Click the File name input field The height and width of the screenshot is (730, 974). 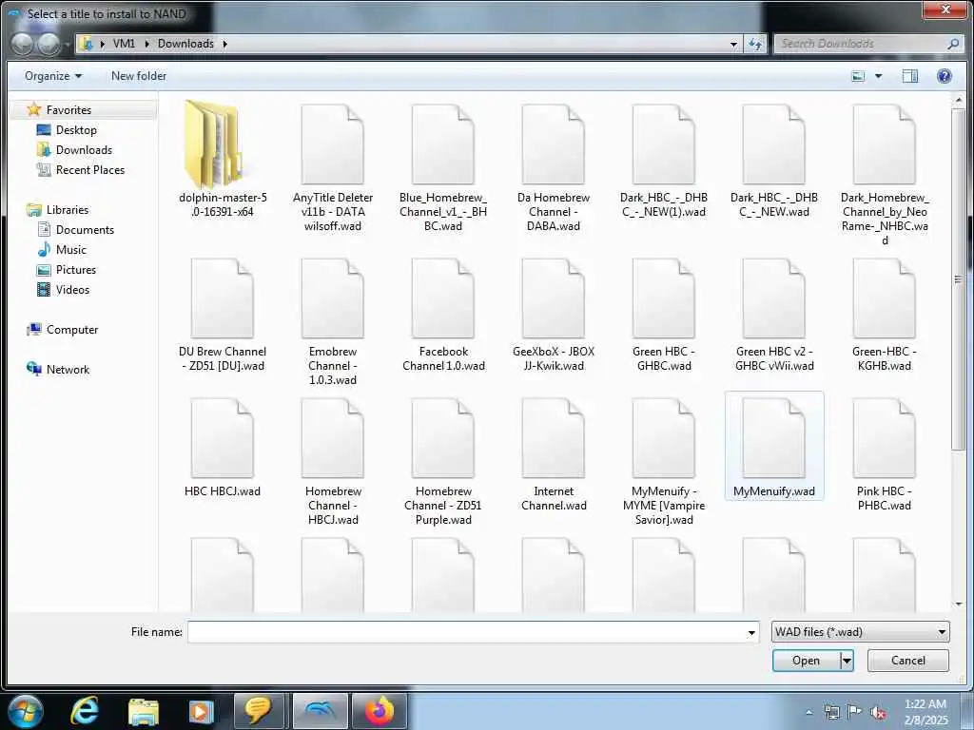466,632
